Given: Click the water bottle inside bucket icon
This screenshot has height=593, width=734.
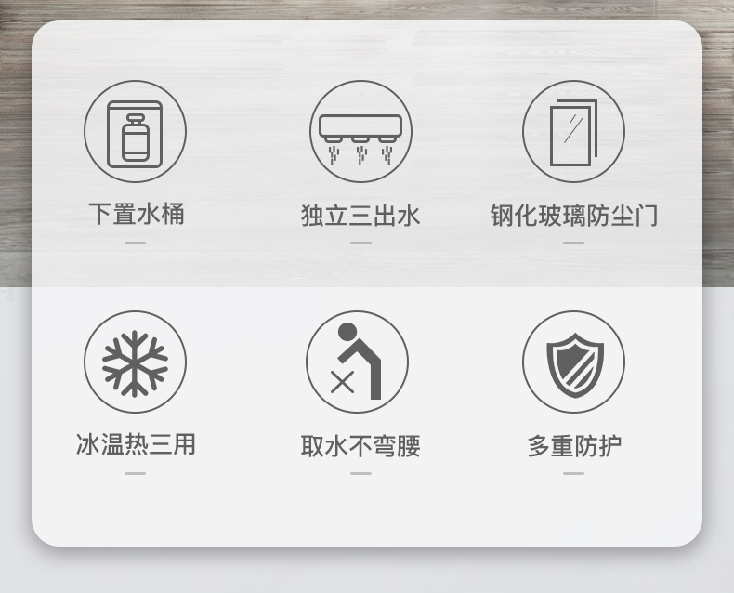Looking at the screenshot, I should pos(136,138).
